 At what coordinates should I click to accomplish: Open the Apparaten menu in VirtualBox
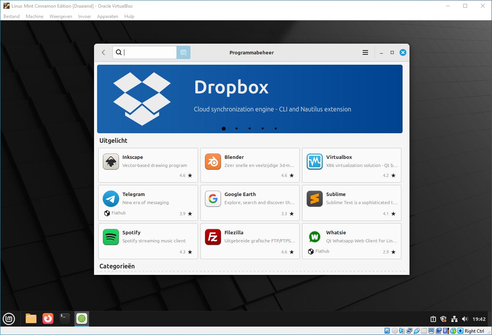tap(108, 16)
